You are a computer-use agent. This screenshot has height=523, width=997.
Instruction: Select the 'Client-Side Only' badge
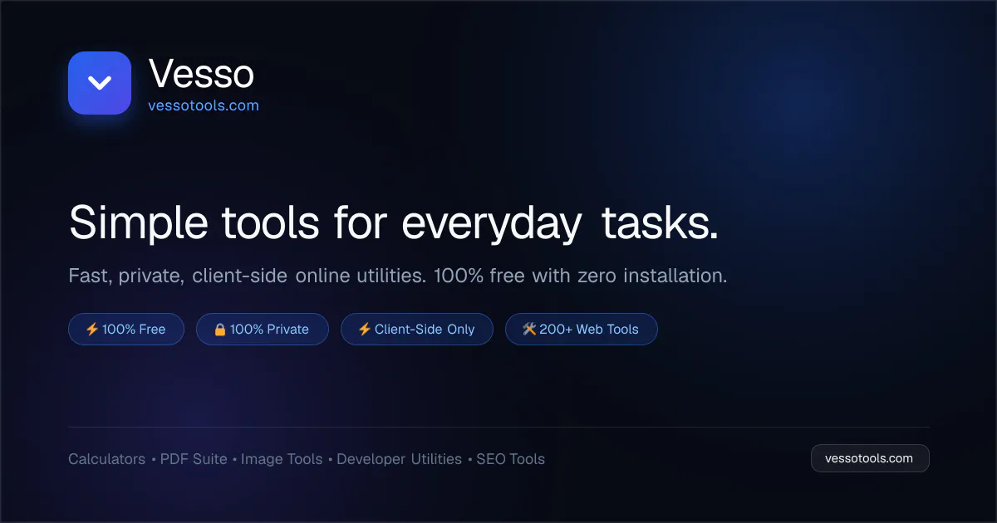(x=417, y=330)
